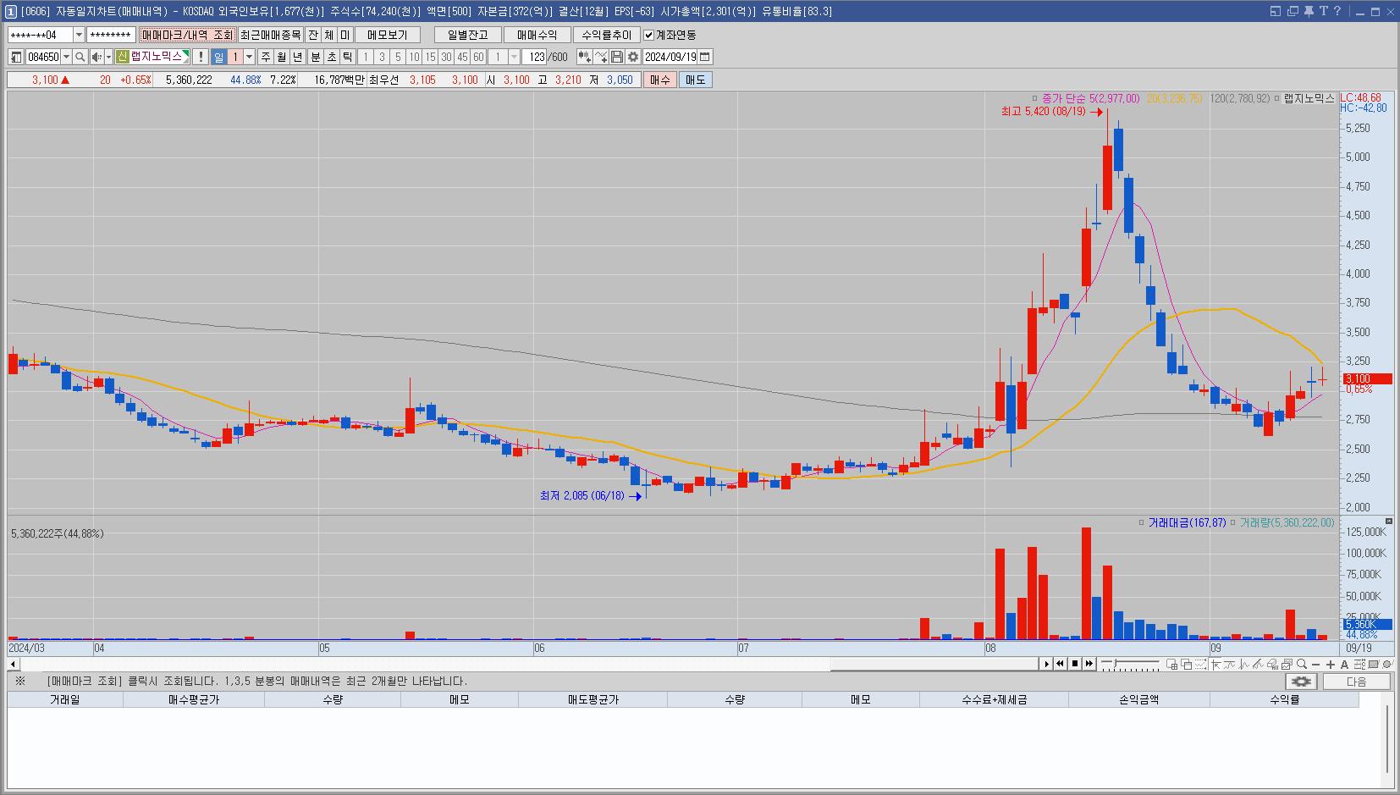
Task: Click the blue 매도 sell button
Action: point(695,80)
